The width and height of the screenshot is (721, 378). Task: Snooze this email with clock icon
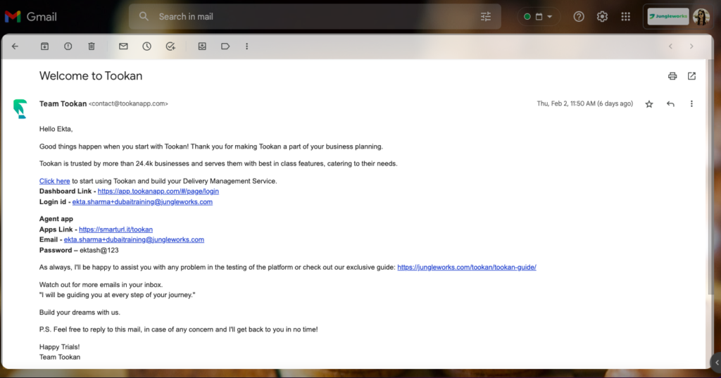(146, 46)
